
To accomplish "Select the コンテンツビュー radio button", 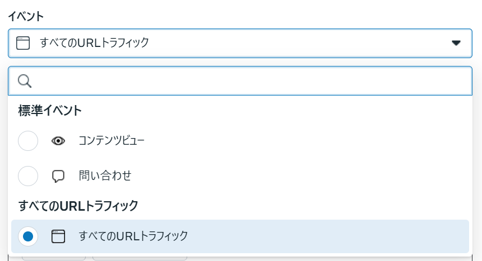I will point(28,141).
